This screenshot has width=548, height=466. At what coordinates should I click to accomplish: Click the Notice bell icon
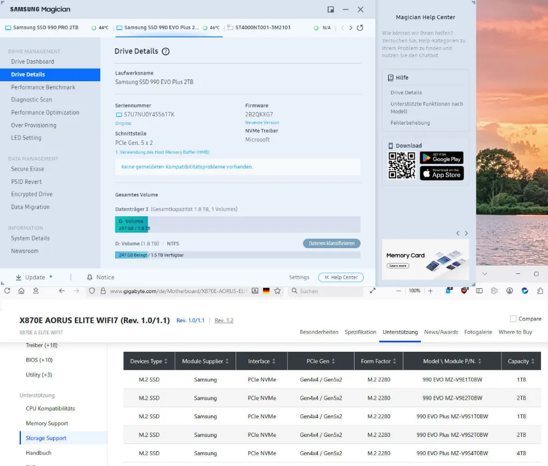coord(90,277)
